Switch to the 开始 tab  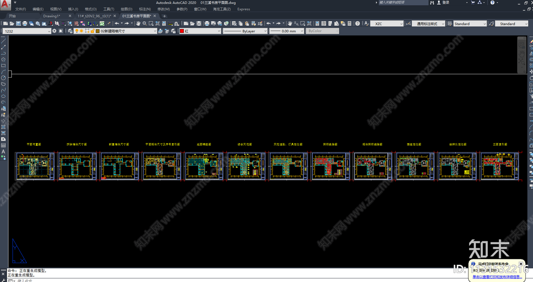pyautogui.click(x=12, y=16)
